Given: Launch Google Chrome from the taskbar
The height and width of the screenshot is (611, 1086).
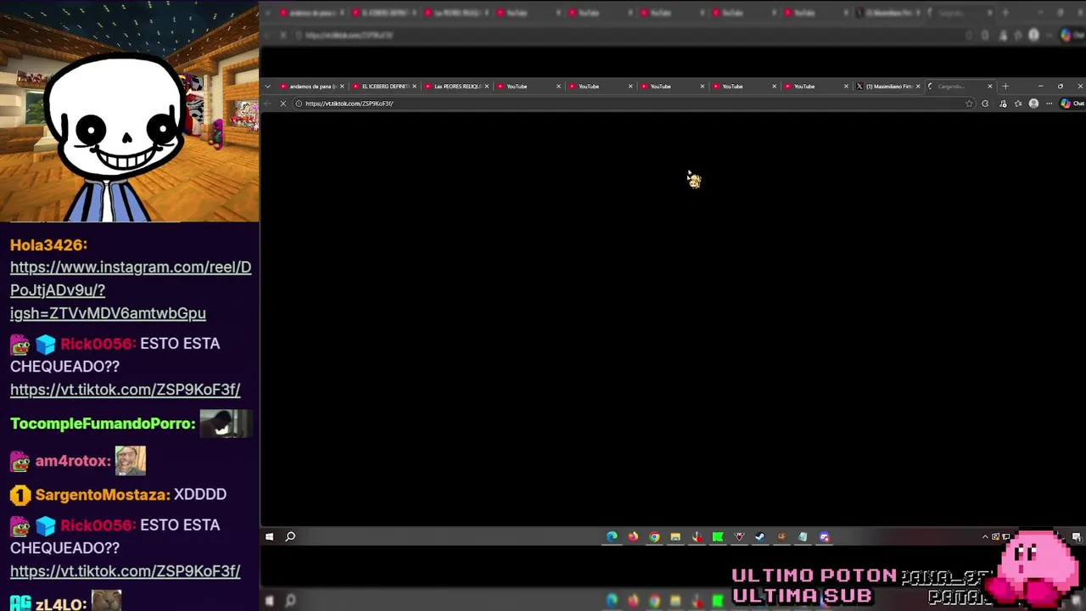Looking at the screenshot, I should (x=654, y=536).
